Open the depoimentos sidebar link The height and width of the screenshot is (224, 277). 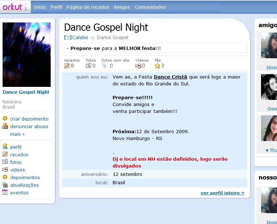coord(25,177)
